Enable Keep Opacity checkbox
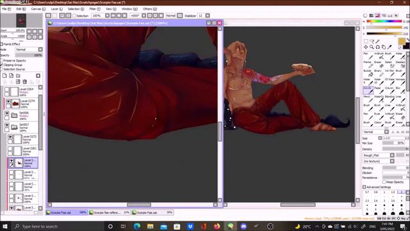The width and height of the screenshot is (410, 231). [384, 182]
